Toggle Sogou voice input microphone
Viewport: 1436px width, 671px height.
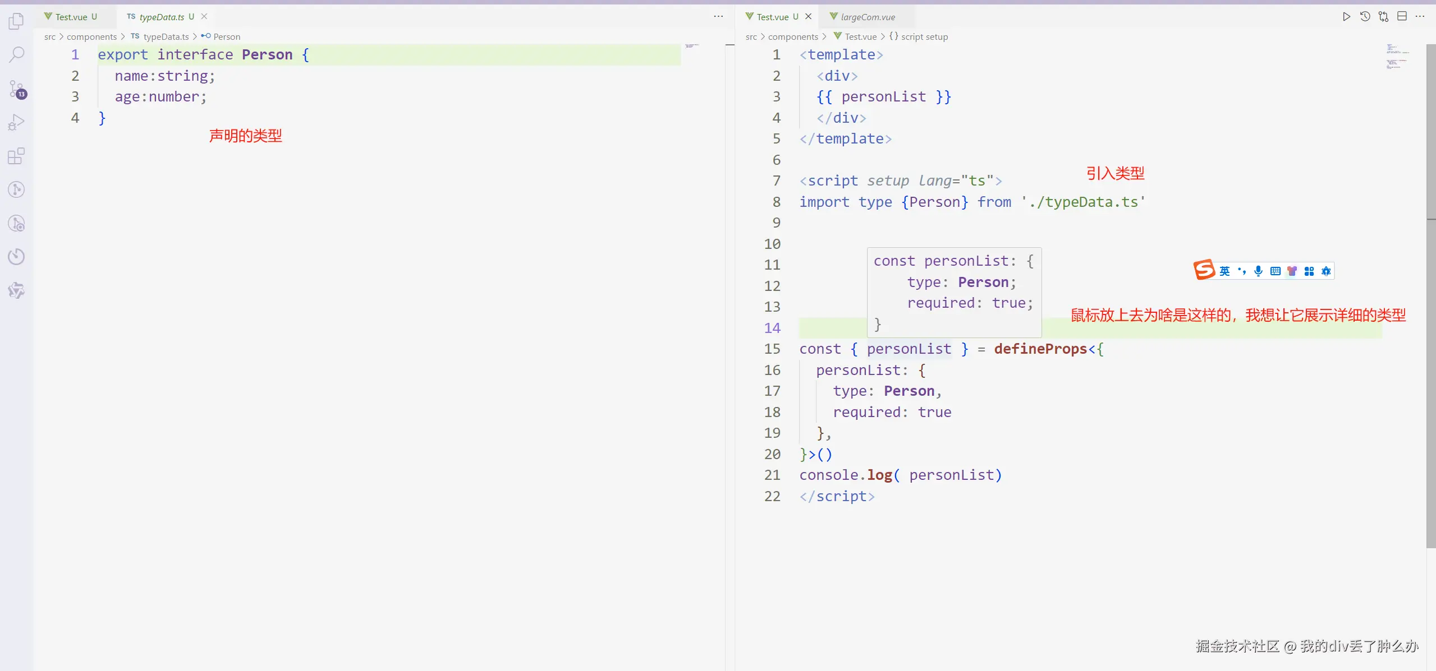point(1259,271)
